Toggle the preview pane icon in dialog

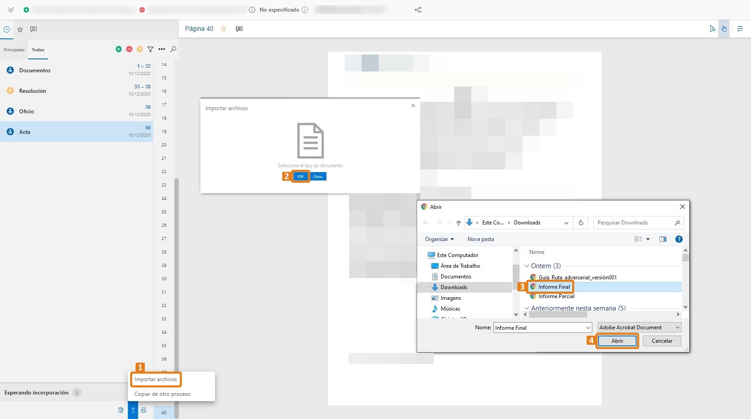coord(663,239)
